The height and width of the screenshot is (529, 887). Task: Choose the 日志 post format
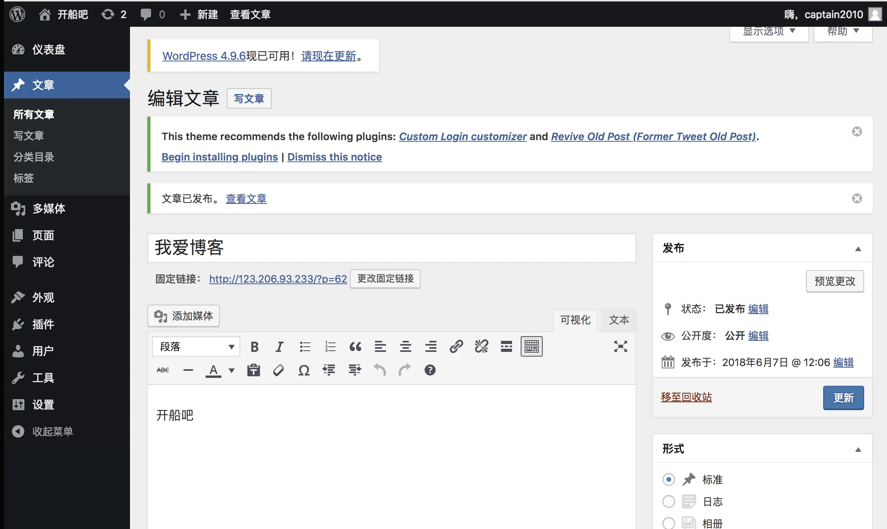668,501
